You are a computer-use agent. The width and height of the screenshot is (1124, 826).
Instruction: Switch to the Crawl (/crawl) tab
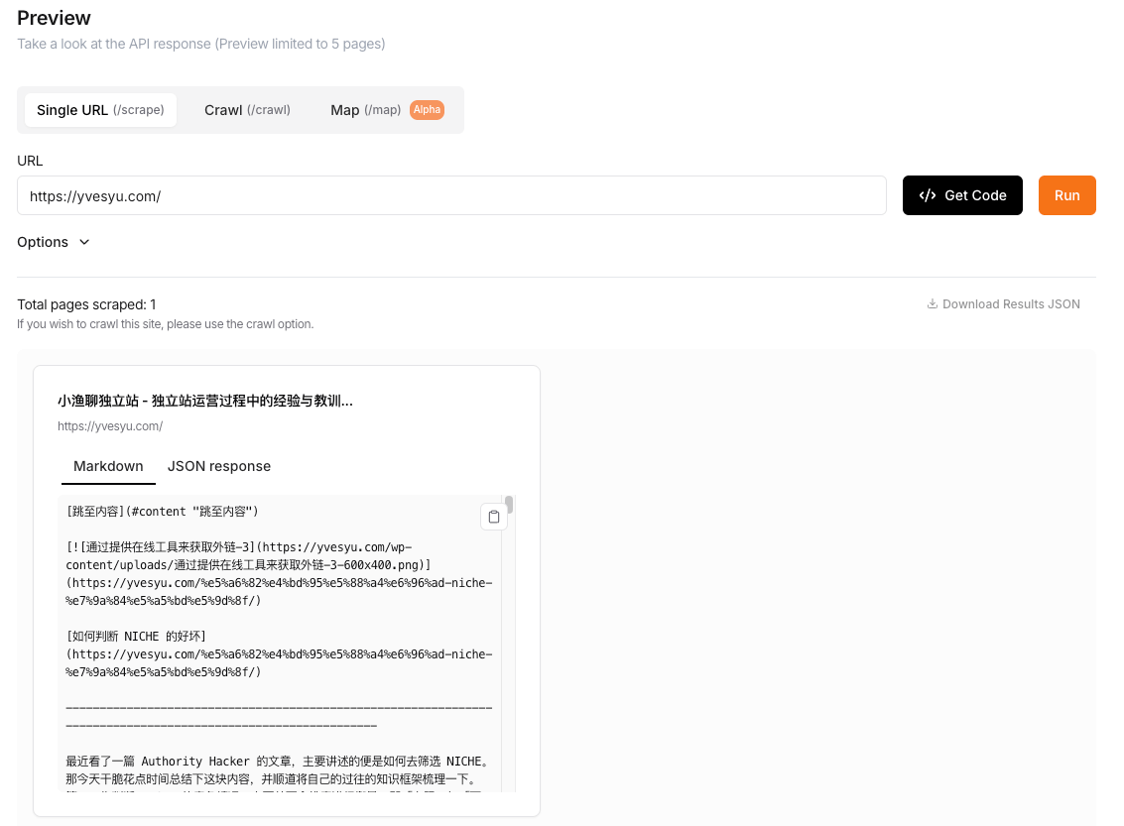pos(247,110)
